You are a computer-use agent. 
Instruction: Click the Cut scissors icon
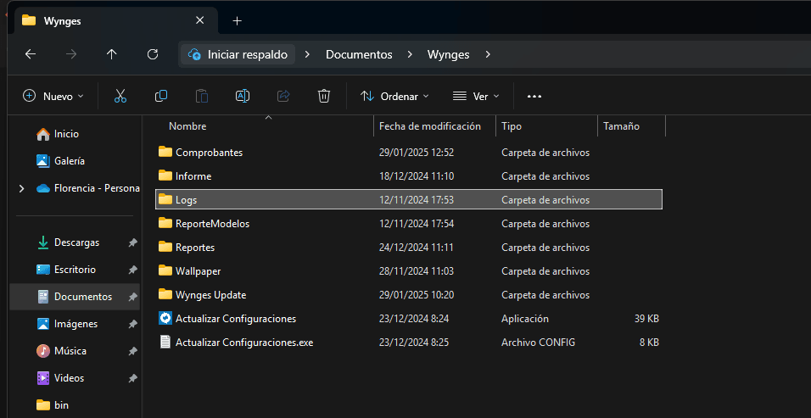(x=120, y=97)
